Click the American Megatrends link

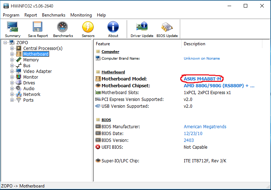[205, 127]
